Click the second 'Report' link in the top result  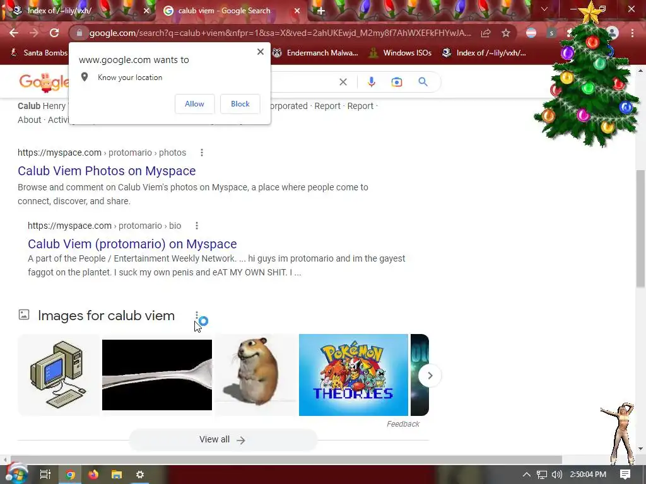point(360,106)
